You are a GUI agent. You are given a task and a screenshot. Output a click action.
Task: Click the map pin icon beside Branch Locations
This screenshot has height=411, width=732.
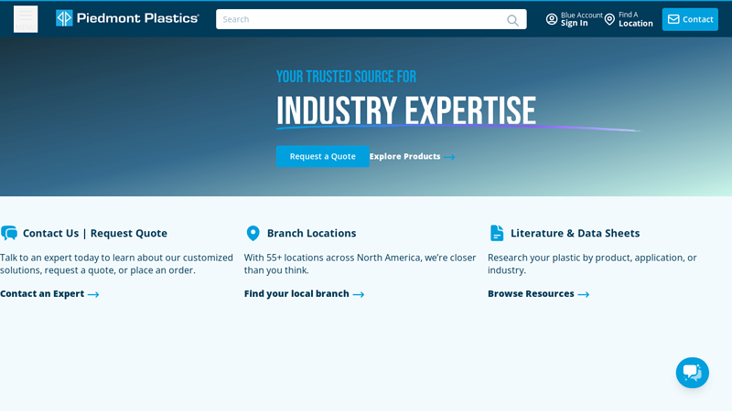[253, 233]
